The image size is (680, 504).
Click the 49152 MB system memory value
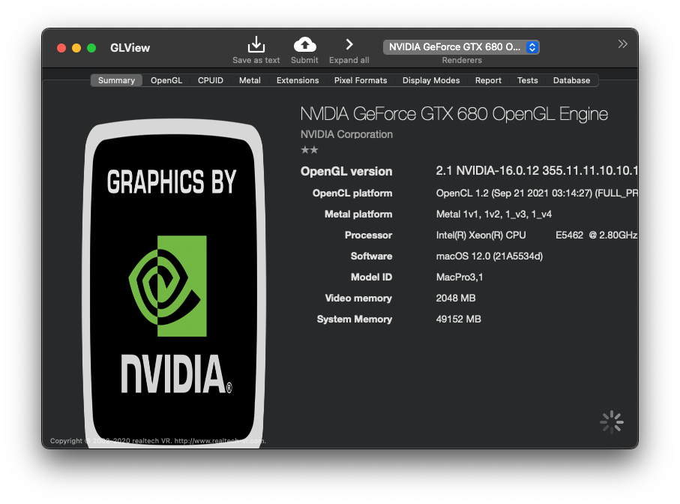pos(458,319)
